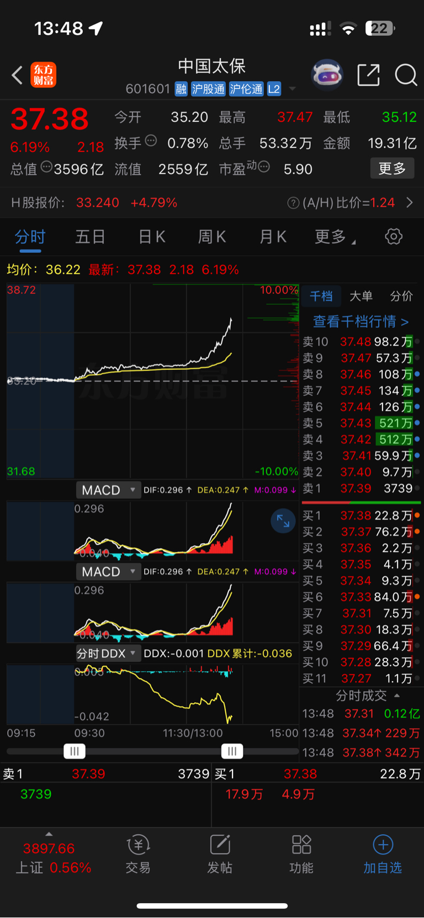Expand the 分时成交 section arrow
Viewport: 424px width, 918px height.
pos(397,696)
